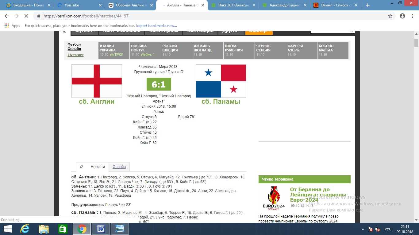419x235 pixels.
Task: Open the Chrome three-dot menu
Action: pyautogui.click(x=412, y=16)
